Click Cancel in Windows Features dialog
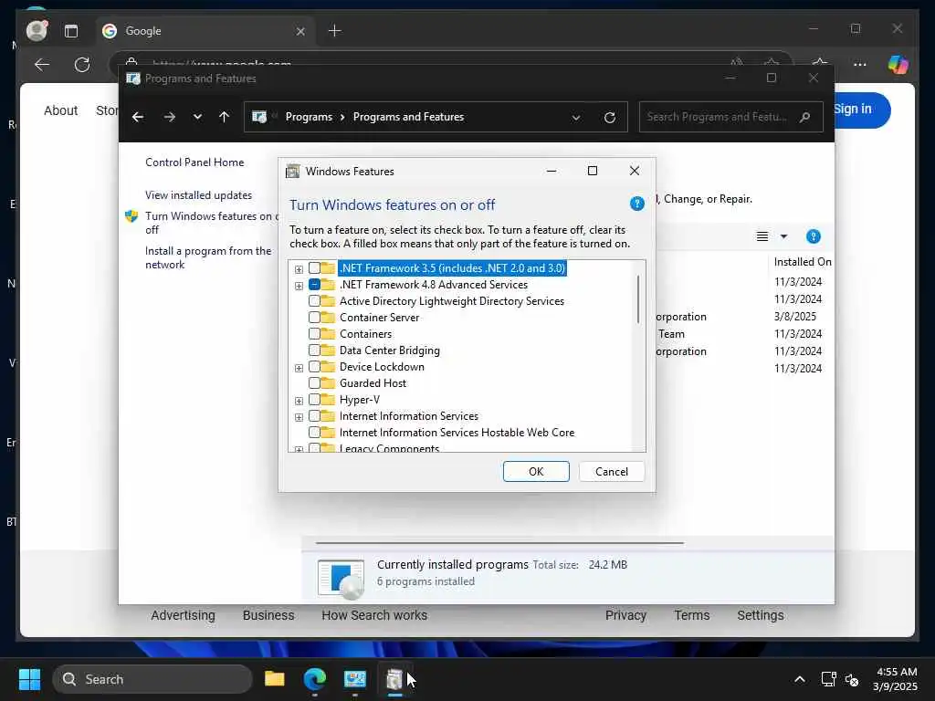This screenshot has width=935, height=701. (x=612, y=472)
